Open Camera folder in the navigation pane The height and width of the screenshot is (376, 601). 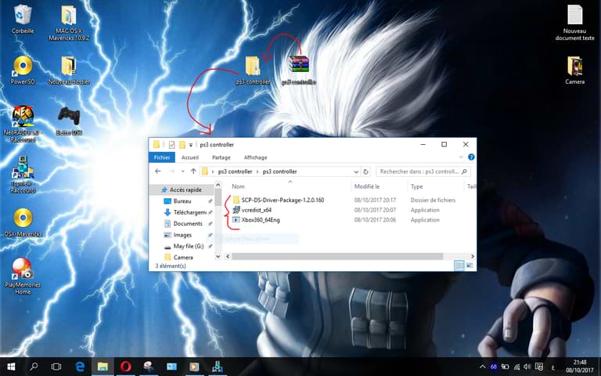tap(182, 257)
